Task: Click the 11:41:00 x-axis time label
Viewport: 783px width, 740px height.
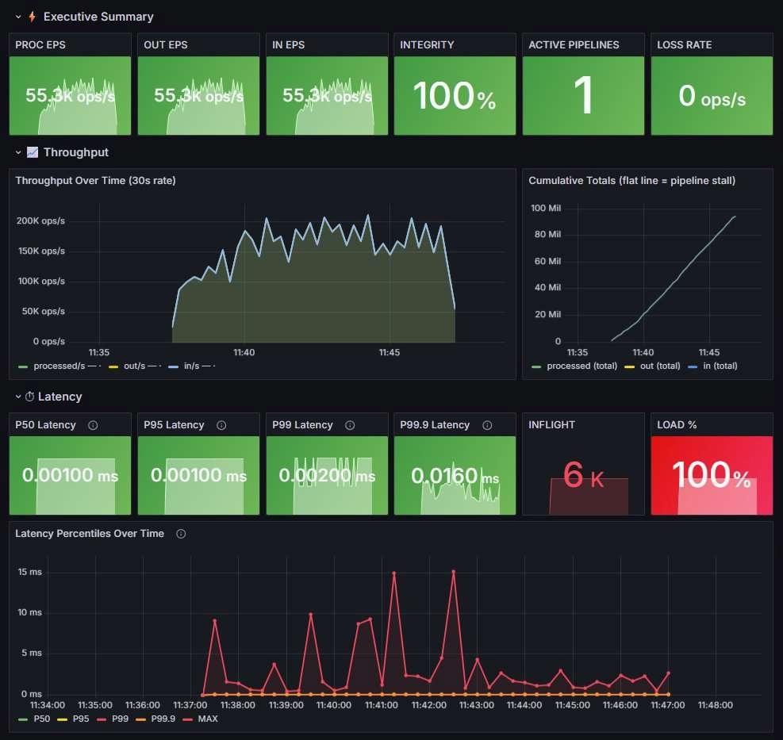Action: 382,705
